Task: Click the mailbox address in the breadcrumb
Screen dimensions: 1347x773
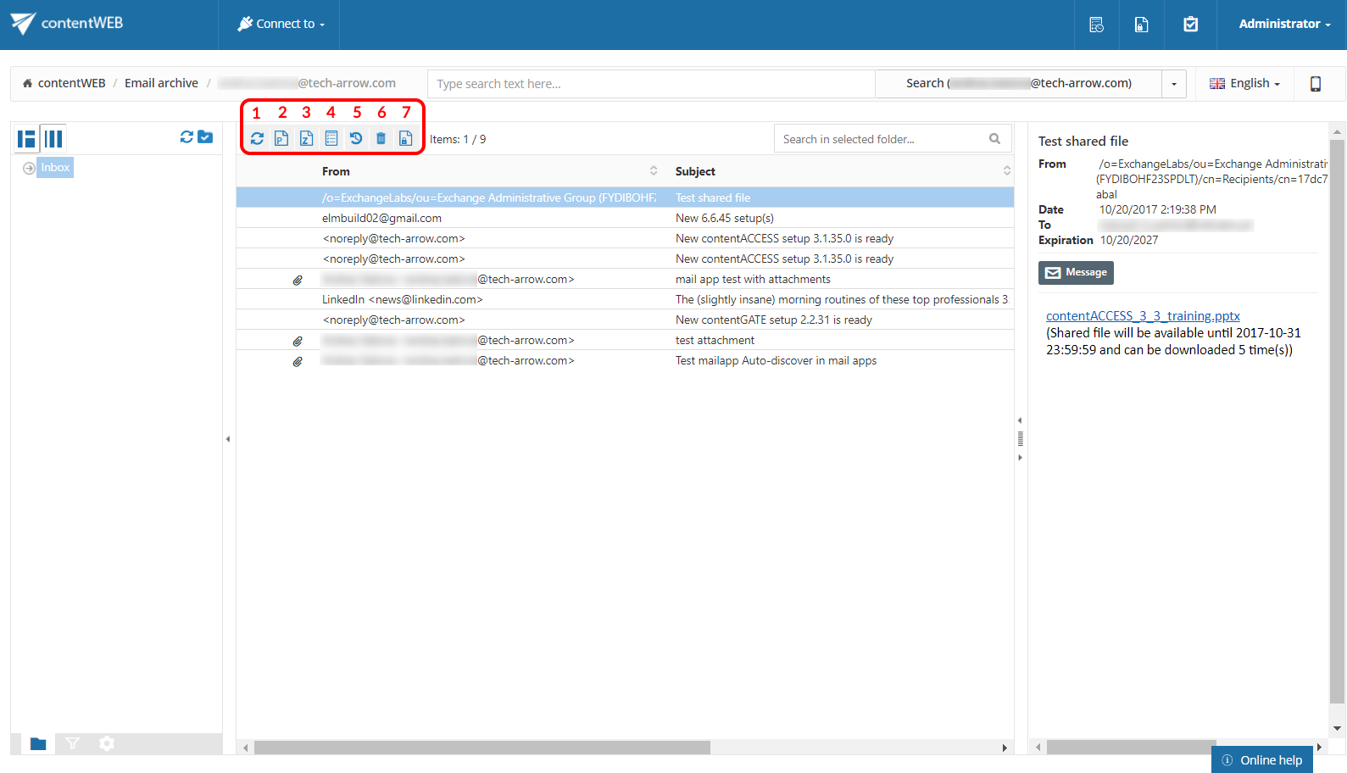Action: (x=307, y=83)
